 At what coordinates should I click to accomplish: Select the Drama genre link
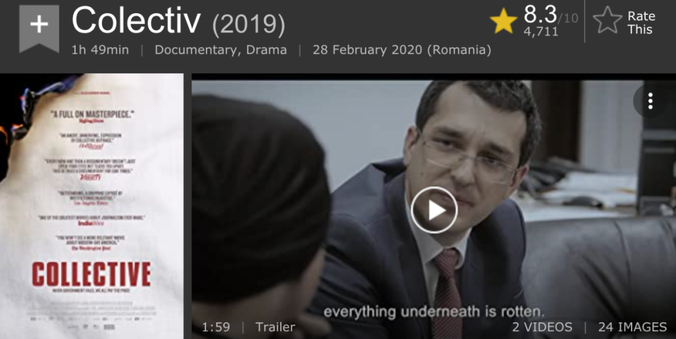[266, 50]
